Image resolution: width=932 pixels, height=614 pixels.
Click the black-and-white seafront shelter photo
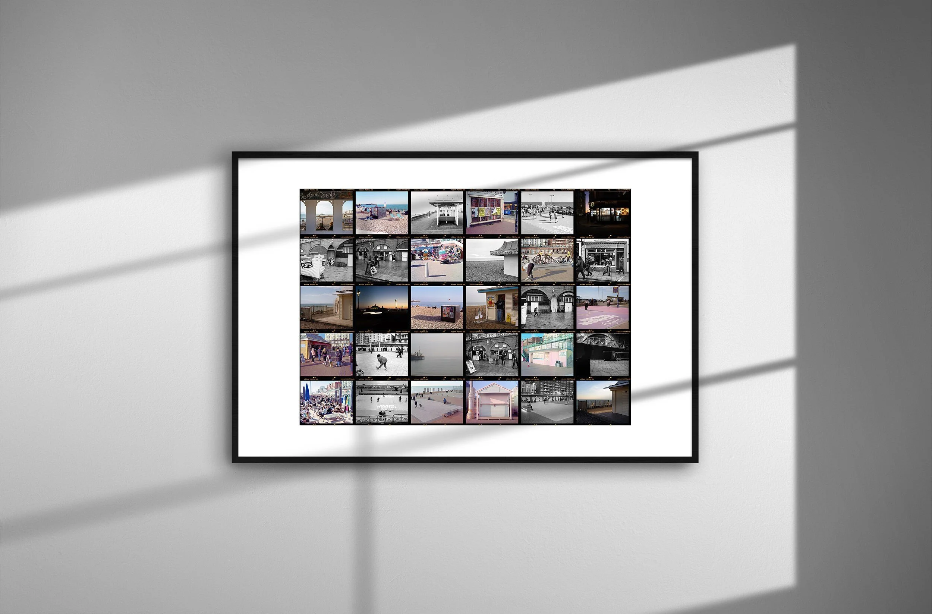(x=437, y=212)
